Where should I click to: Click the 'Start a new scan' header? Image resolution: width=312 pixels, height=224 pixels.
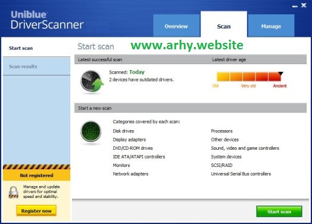95,108
